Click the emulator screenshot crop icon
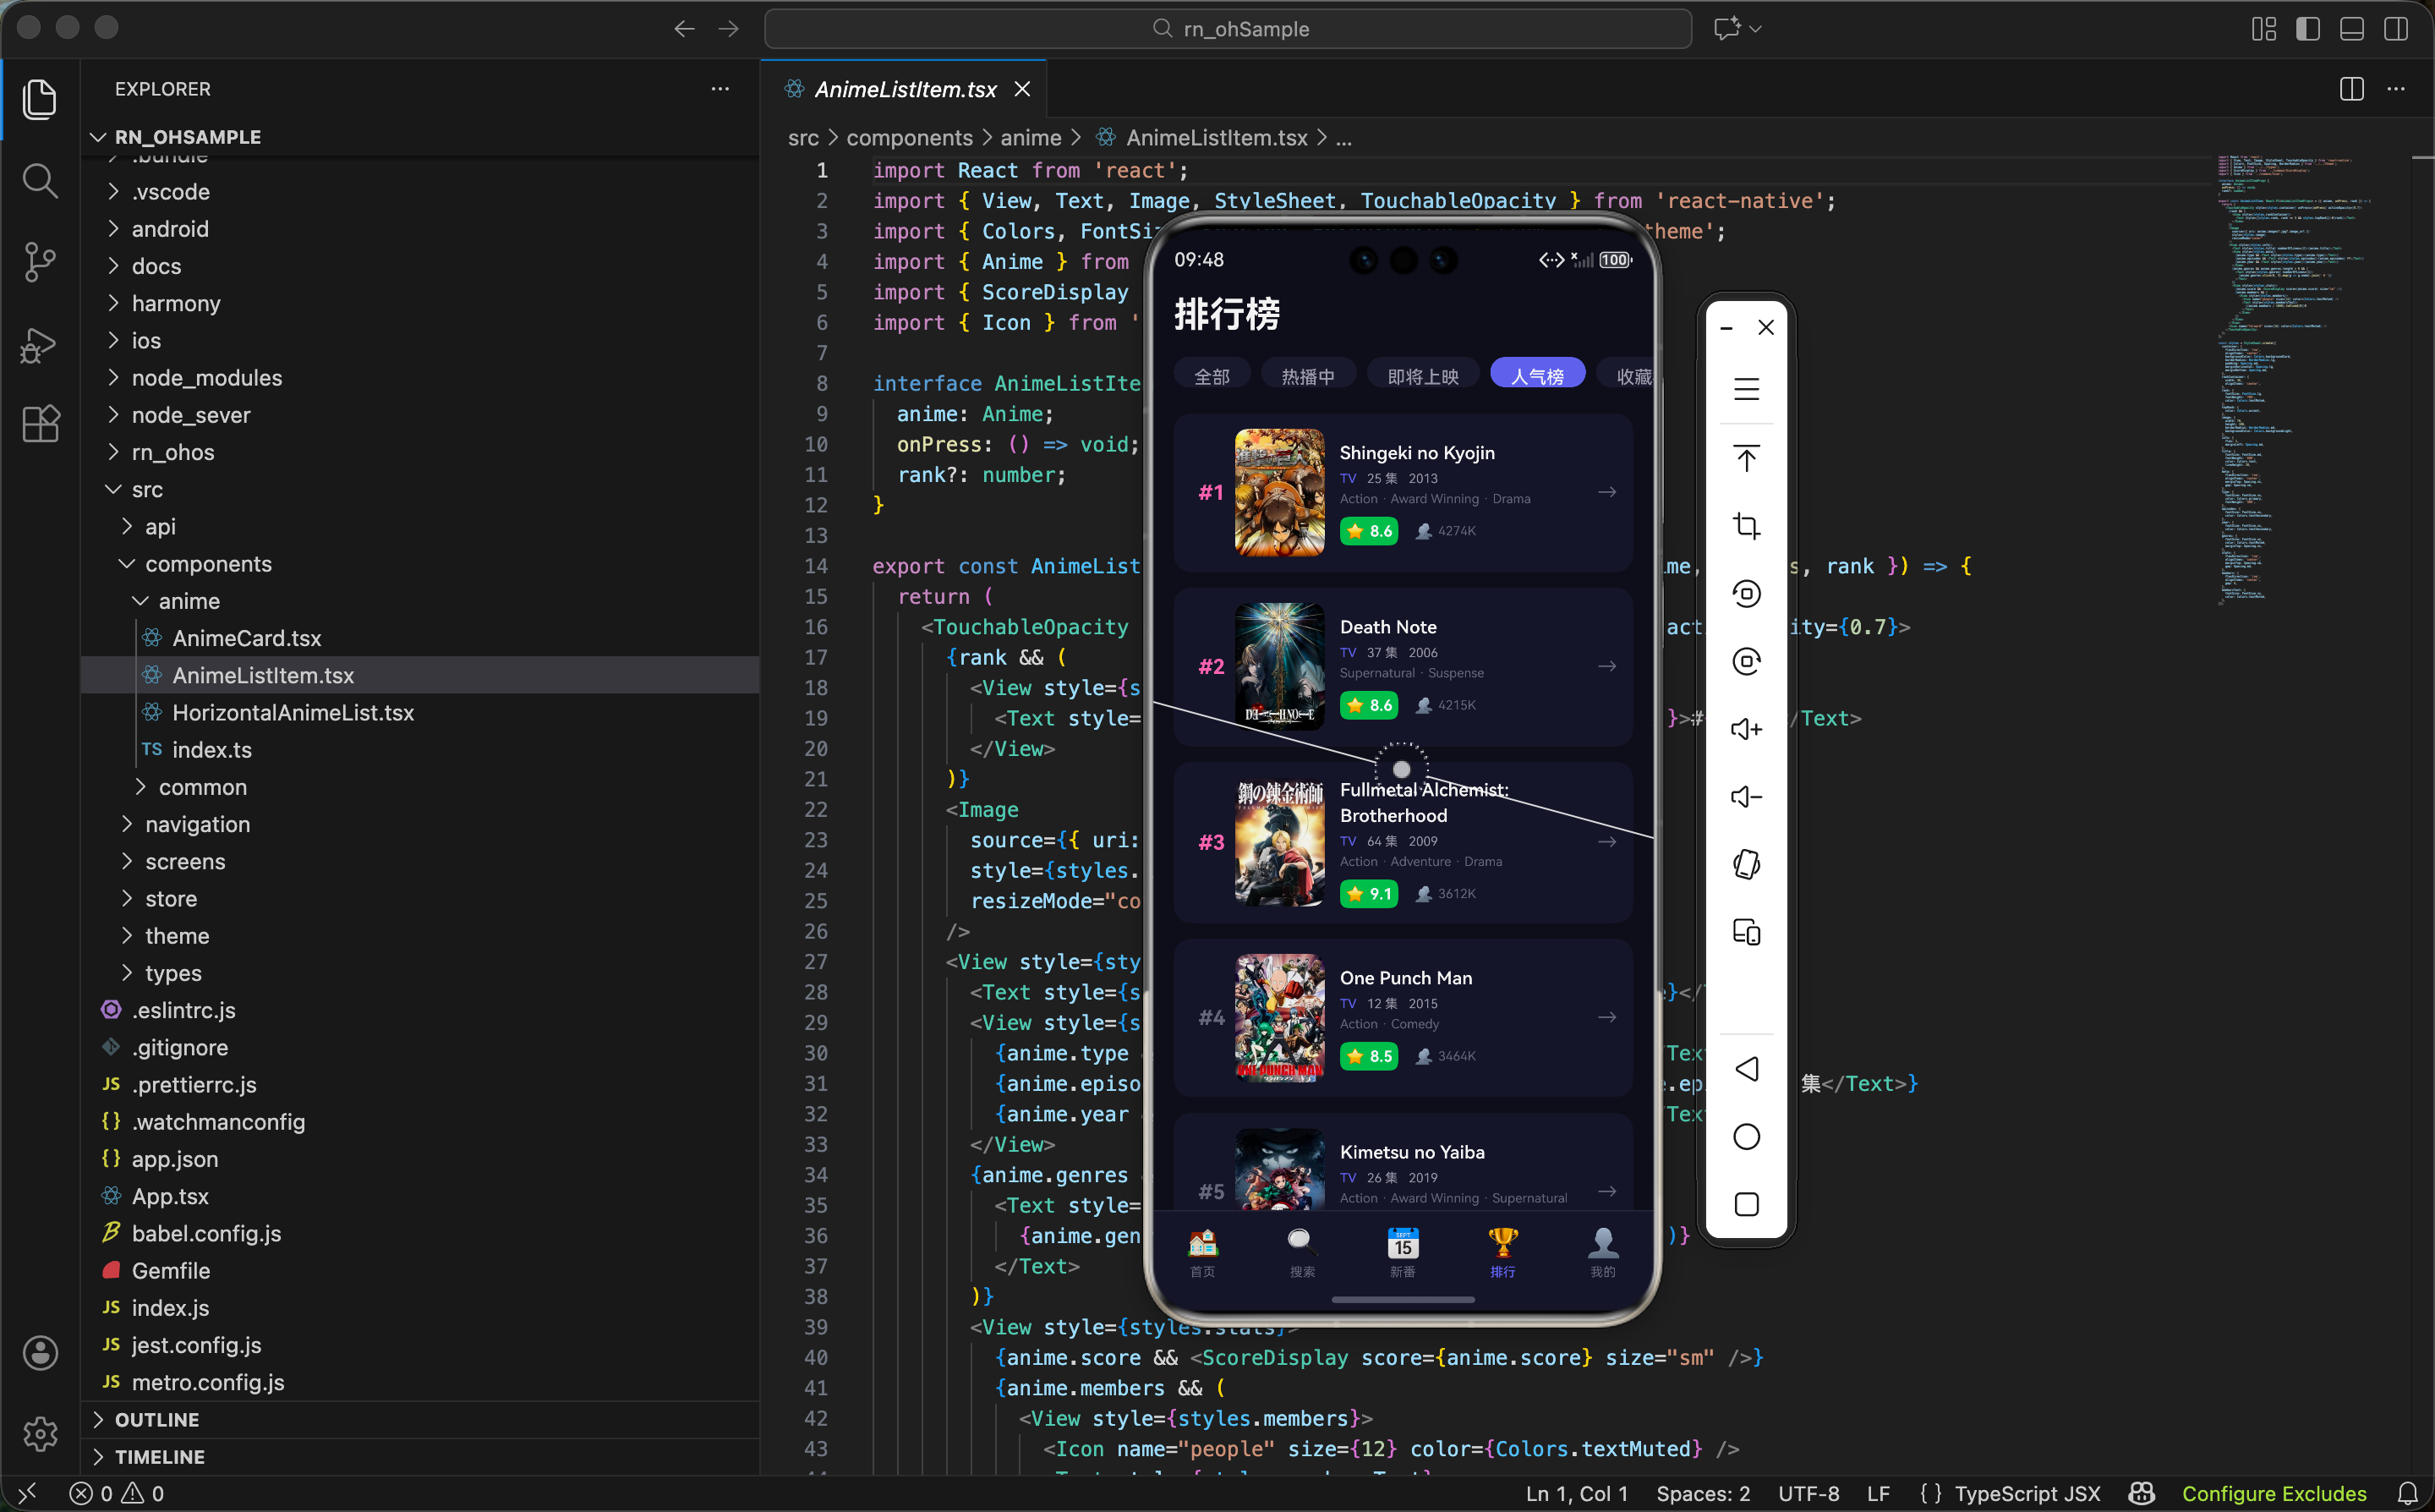Screen dimensions: 2435x1512 tap(1745, 526)
